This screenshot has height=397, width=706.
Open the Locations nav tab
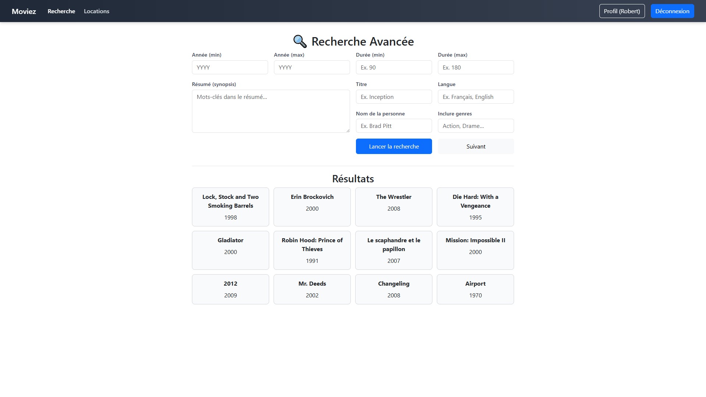coord(96,11)
